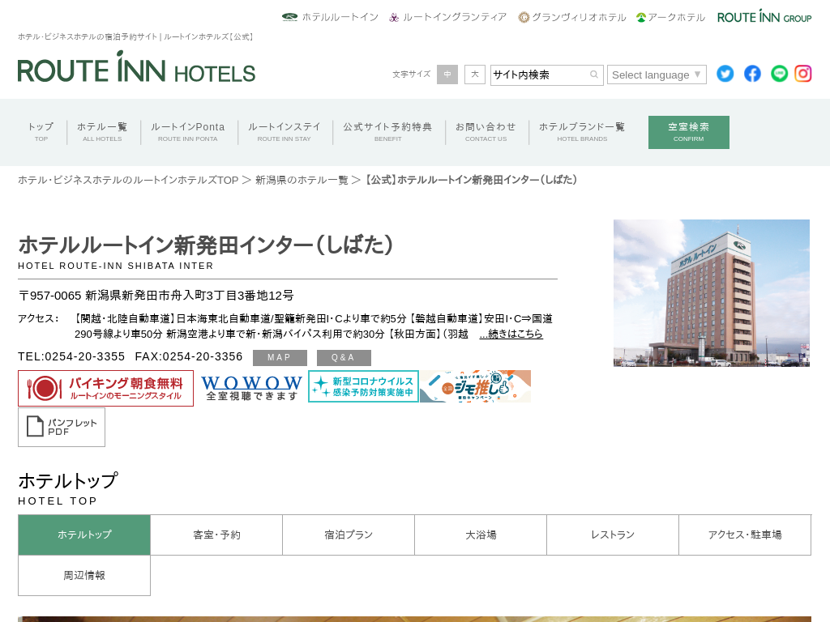Open the ホテルルートイン brand link
830x622 pixels.
point(331,18)
